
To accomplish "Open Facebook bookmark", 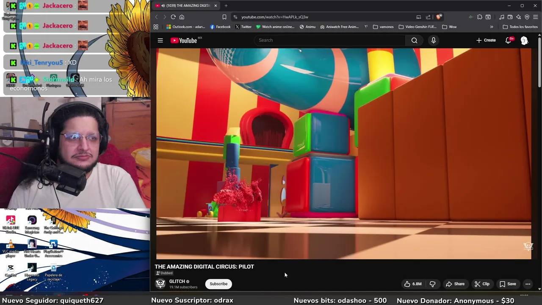I will coord(220,27).
